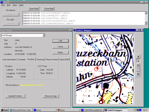This screenshot has height=112, width=149.
Task: Open Notes for the user
Action: coord(60,52)
